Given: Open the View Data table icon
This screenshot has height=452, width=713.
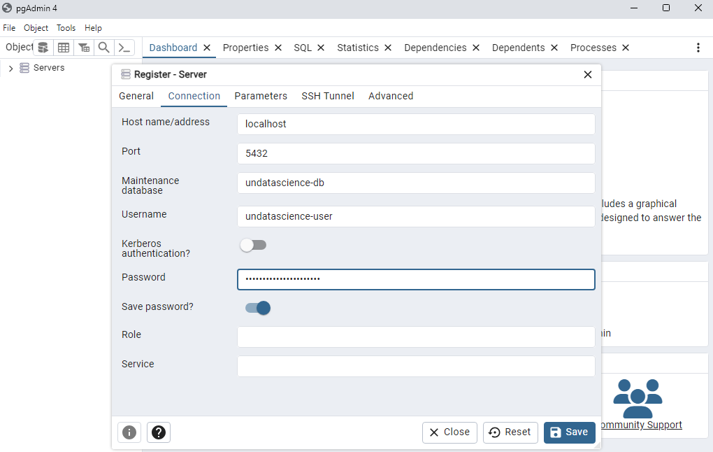Looking at the screenshot, I should click(64, 48).
